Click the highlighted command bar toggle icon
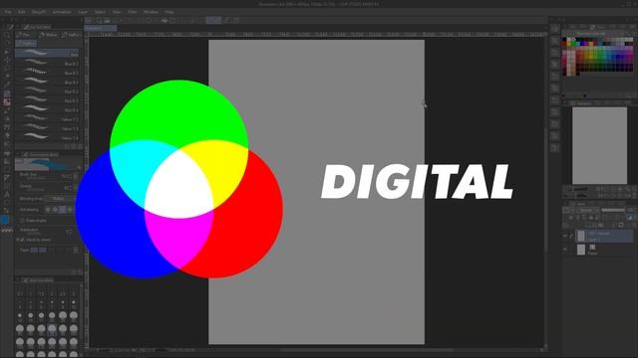 click(213, 20)
